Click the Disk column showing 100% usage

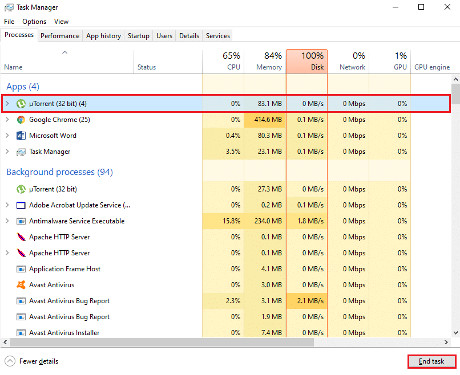pos(306,61)
